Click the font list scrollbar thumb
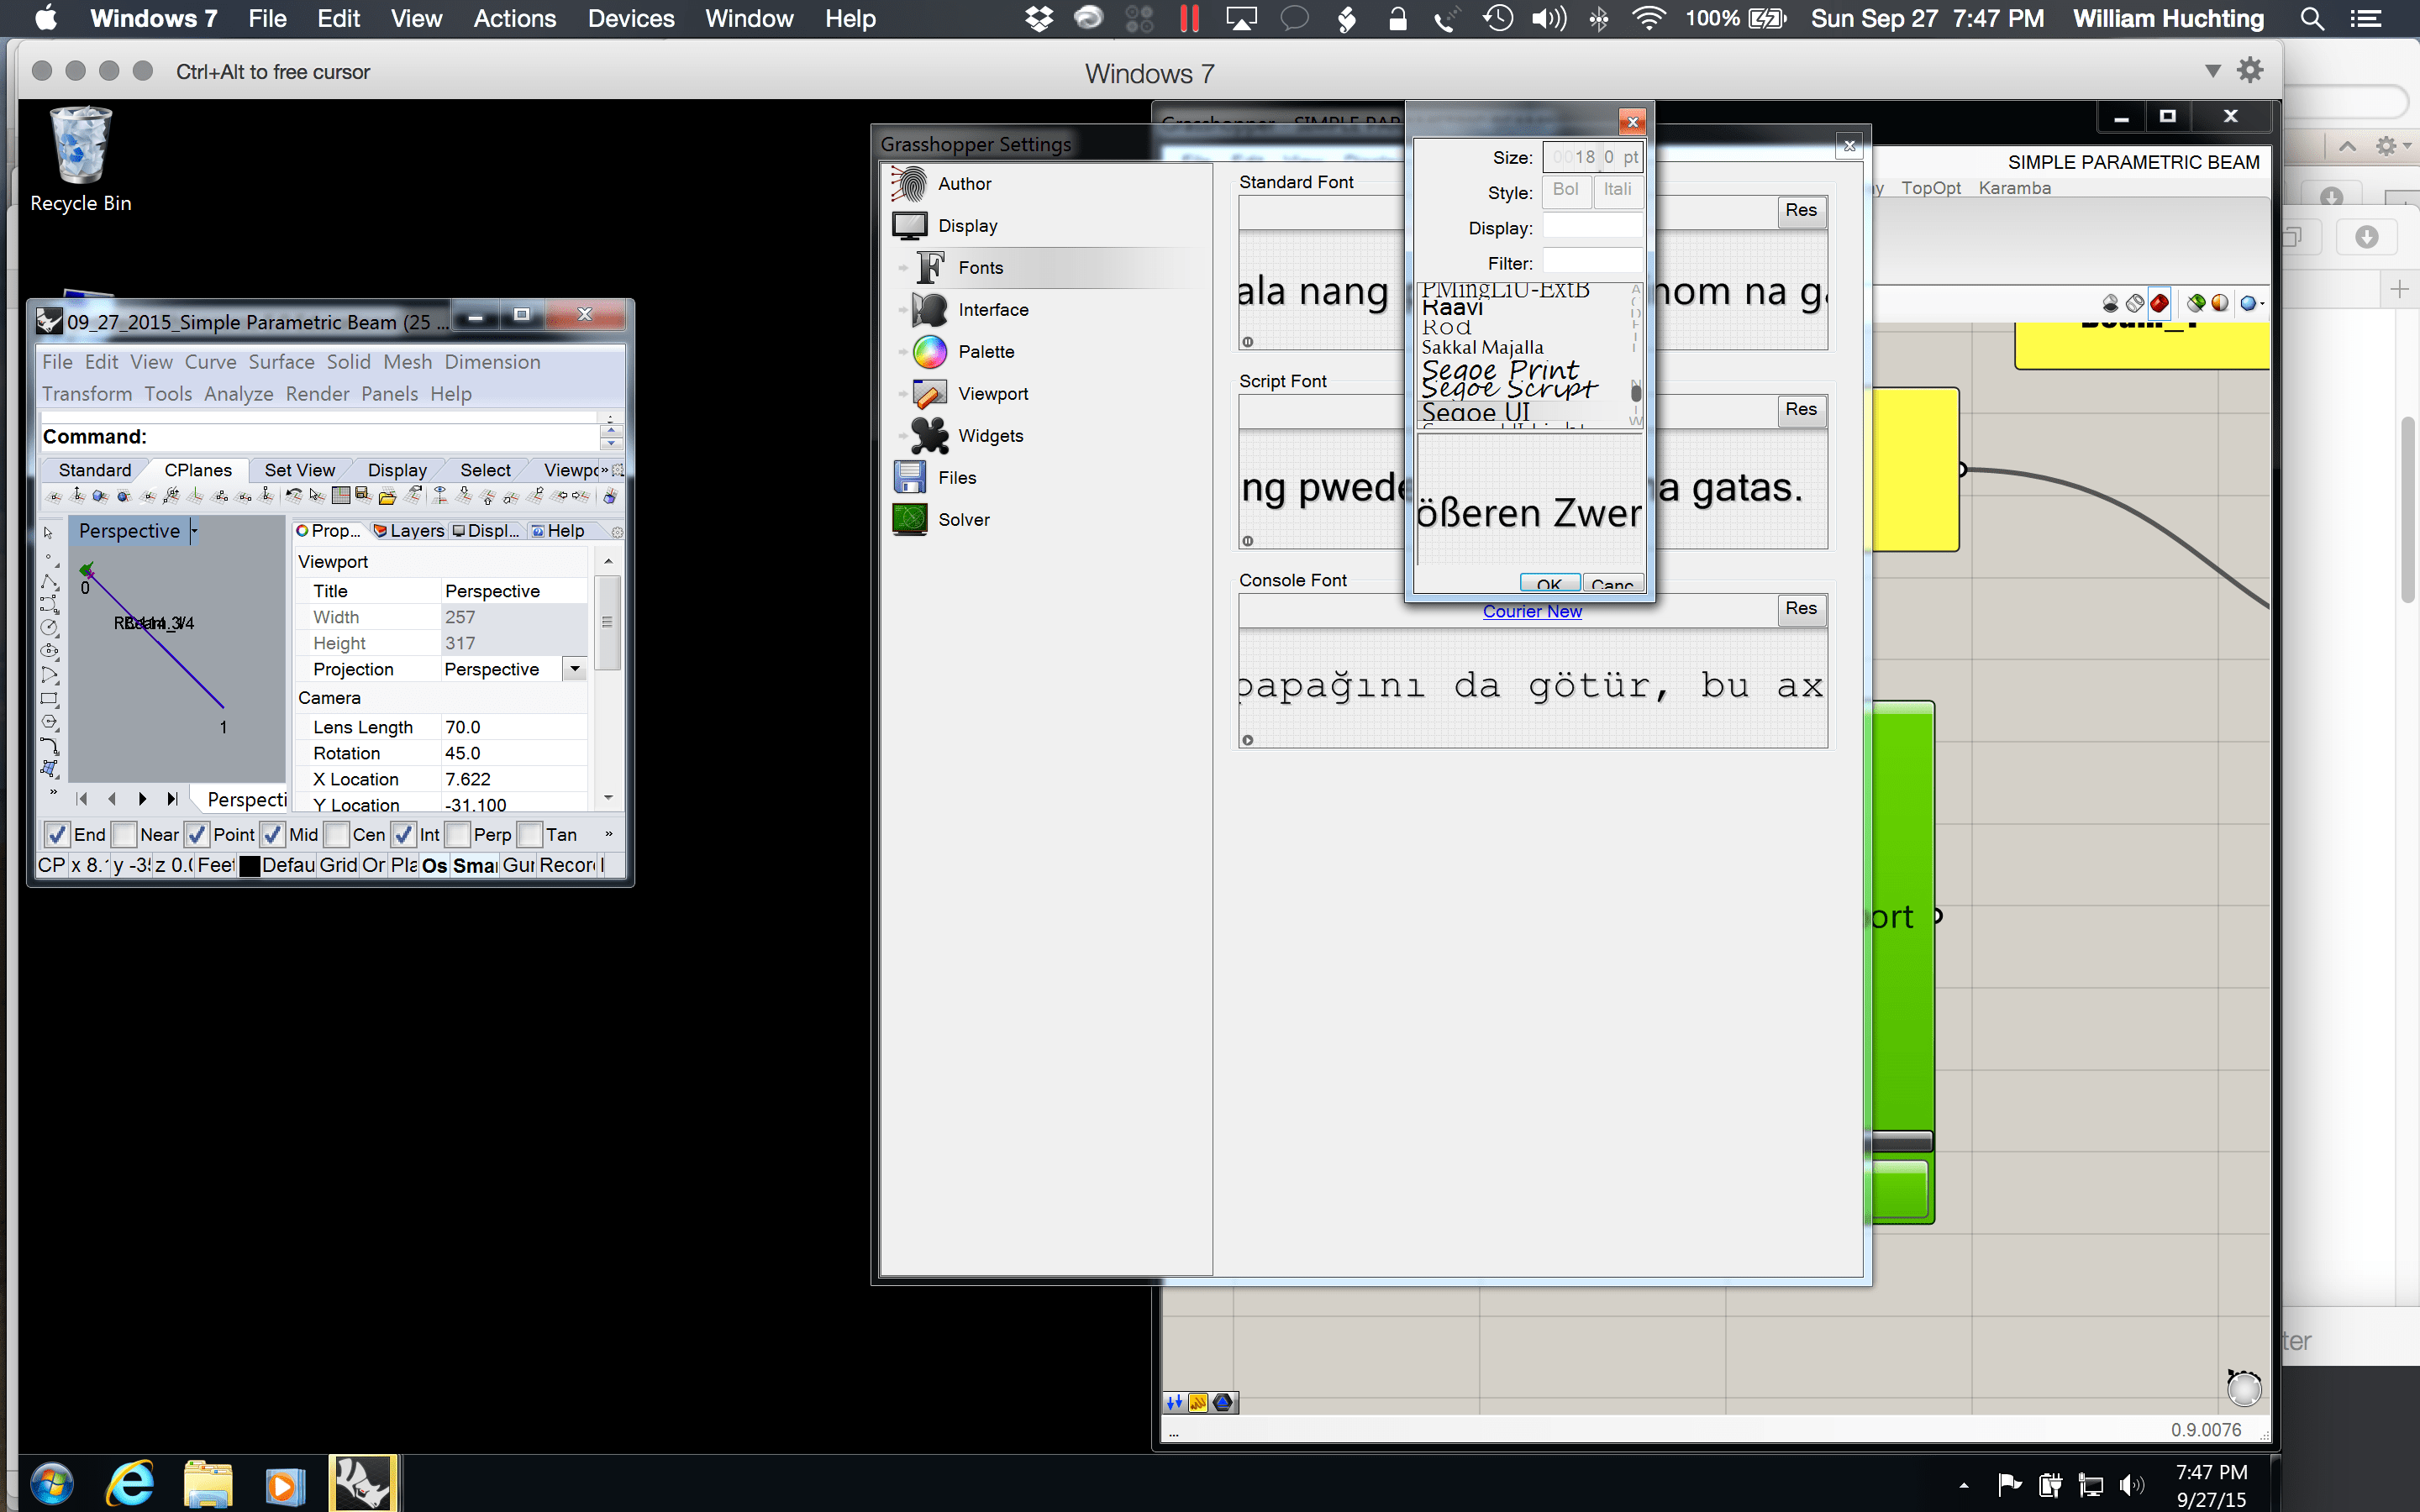The height and width of the screenshot is (1512, 2420). (x=1636, y=392)
